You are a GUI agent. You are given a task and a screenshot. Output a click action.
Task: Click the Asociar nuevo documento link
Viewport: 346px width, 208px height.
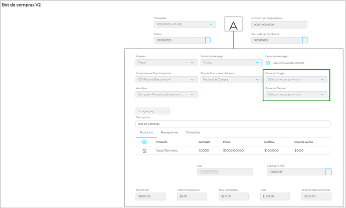pos(288,63)
